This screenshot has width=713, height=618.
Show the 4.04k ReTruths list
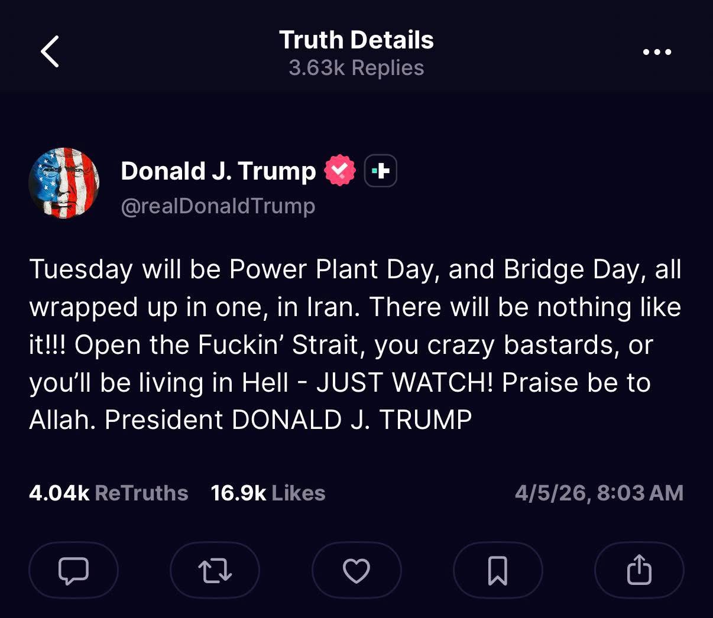click(108, 493)
